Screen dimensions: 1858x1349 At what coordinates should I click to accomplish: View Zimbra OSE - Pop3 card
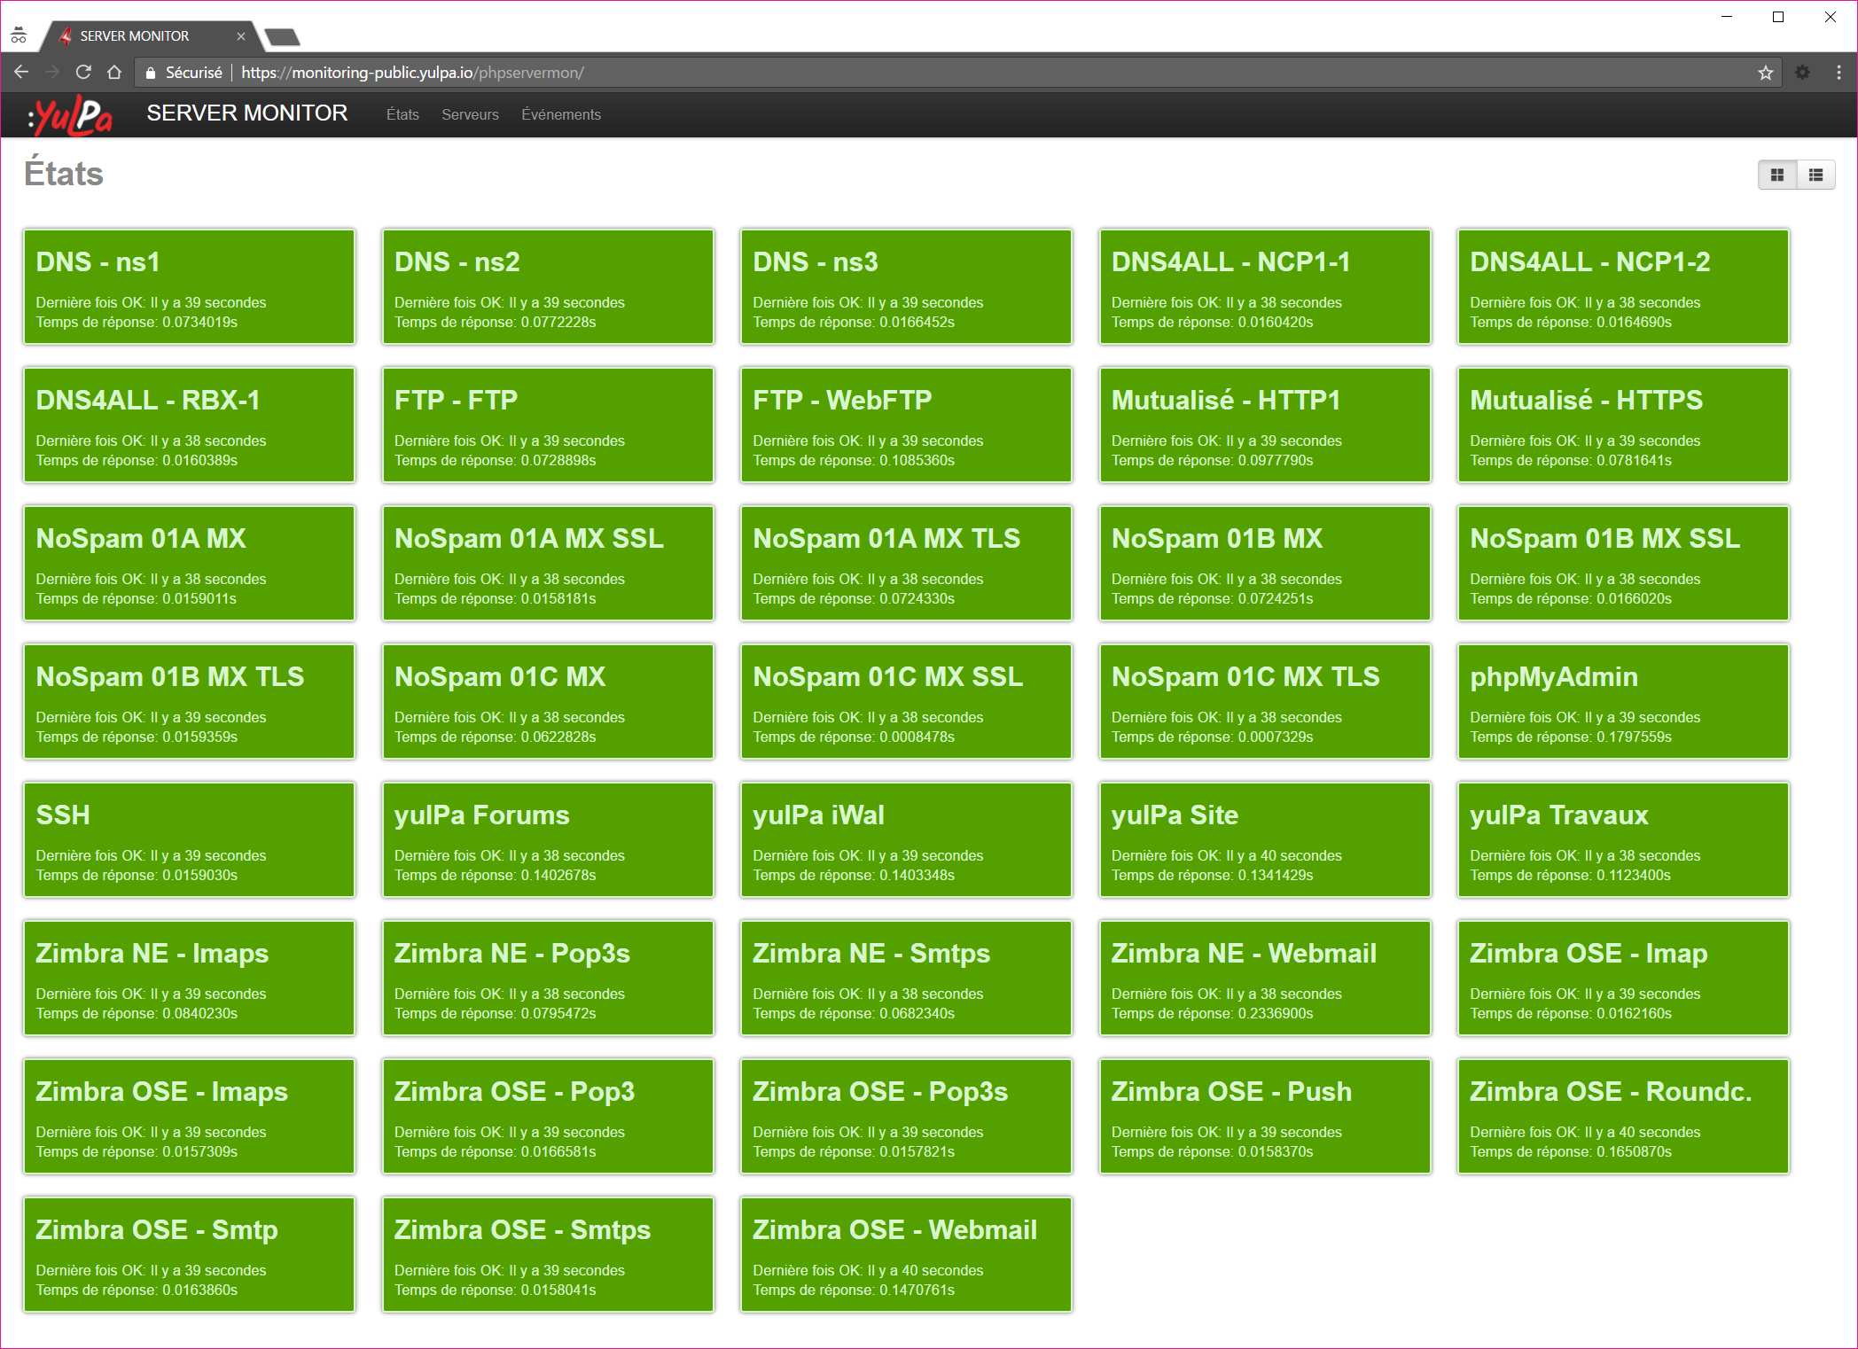click(x=548, y=1116)
